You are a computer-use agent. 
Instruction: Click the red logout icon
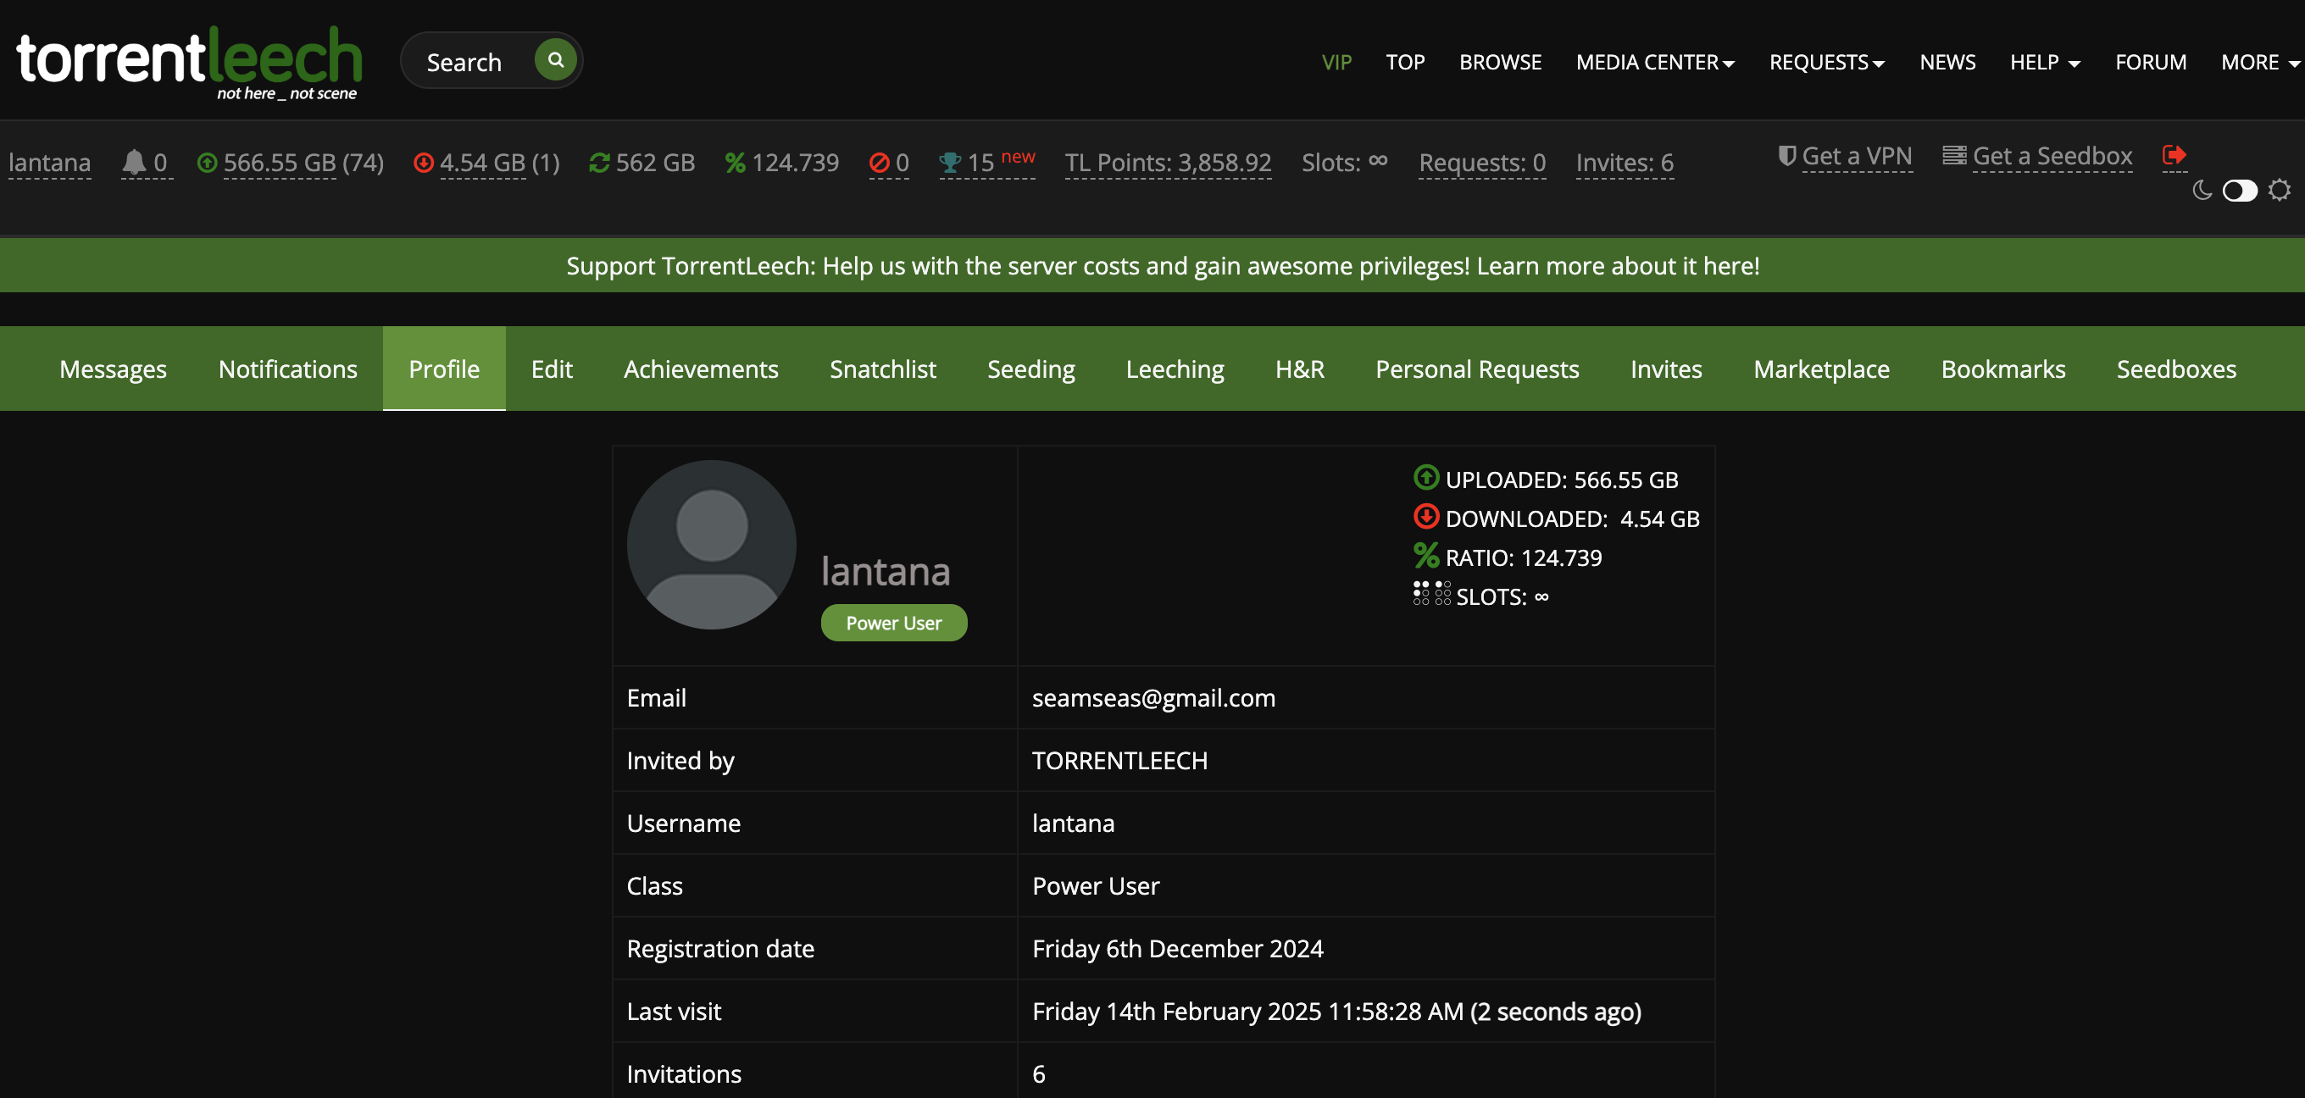click(x=2174, y=156)
